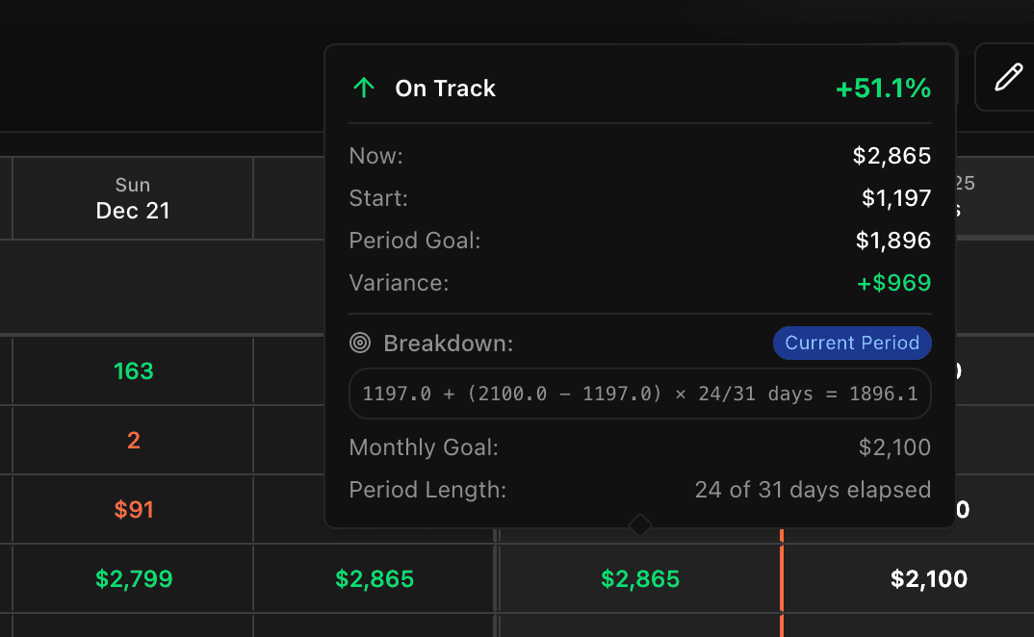Click the On Track status label

click(444, 88)
